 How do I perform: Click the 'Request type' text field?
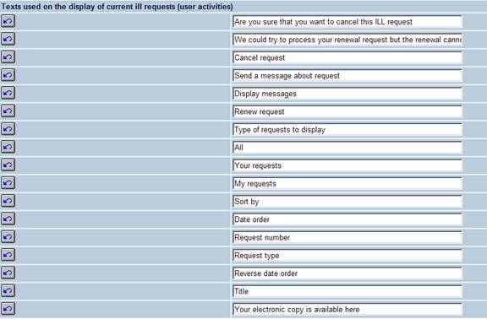(x=347, y=256)
